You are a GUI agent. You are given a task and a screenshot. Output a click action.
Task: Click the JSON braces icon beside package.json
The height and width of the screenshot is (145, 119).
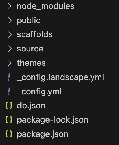pos(9,134)
